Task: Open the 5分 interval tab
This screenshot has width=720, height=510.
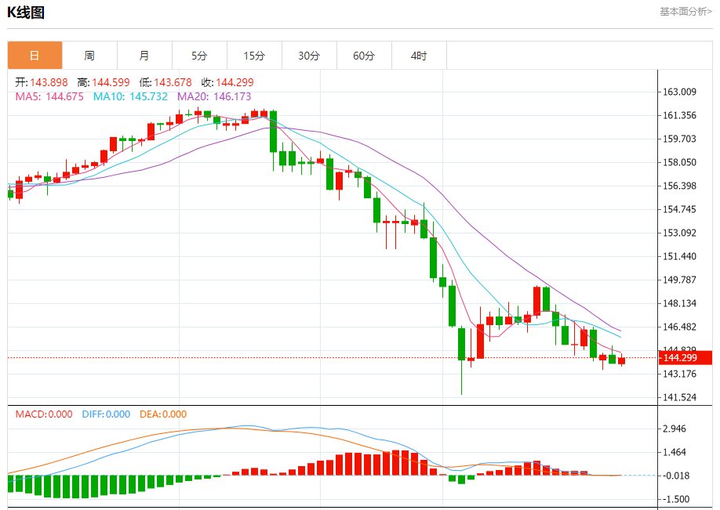Action: [x=199, y=56]
